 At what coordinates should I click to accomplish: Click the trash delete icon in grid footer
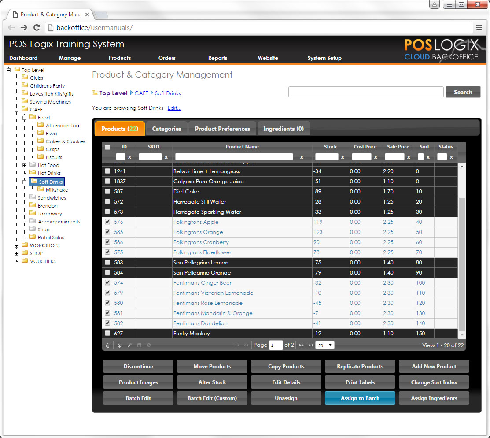(x=107, y=345)
